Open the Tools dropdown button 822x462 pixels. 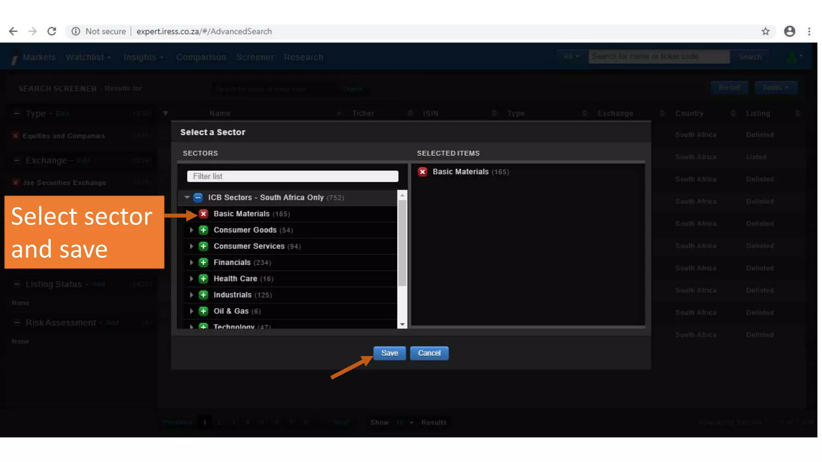point(775,87)
